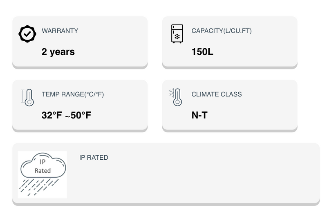Click the vertical range bracket beside temp thermometer
The image size is (327, 223).
(x=23, y=96)
